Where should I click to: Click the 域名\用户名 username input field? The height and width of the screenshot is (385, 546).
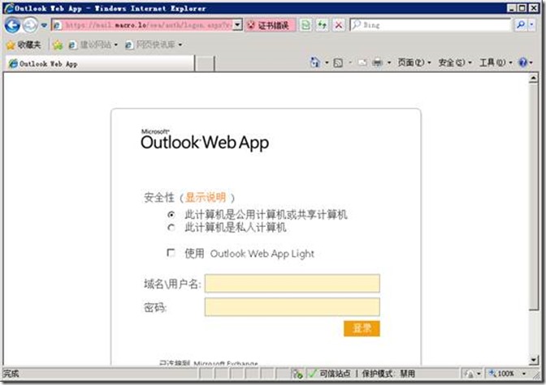point(292,283)
